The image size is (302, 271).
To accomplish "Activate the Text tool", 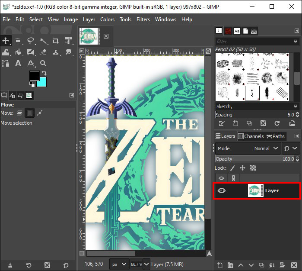I will 18,64.
